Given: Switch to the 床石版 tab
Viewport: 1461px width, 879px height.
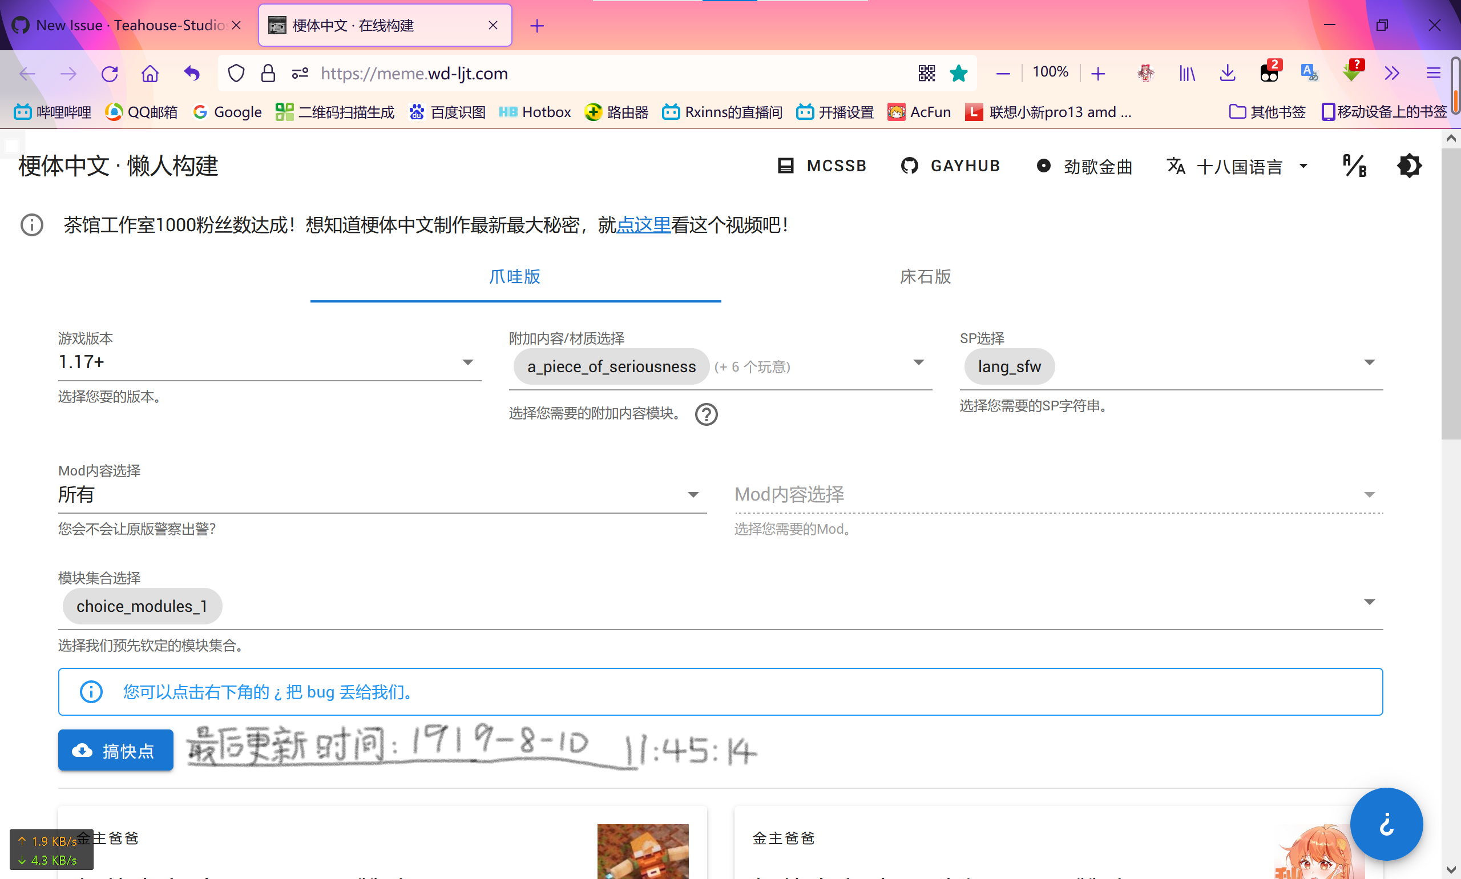Looking at the screenshot, I should (925, 277).
